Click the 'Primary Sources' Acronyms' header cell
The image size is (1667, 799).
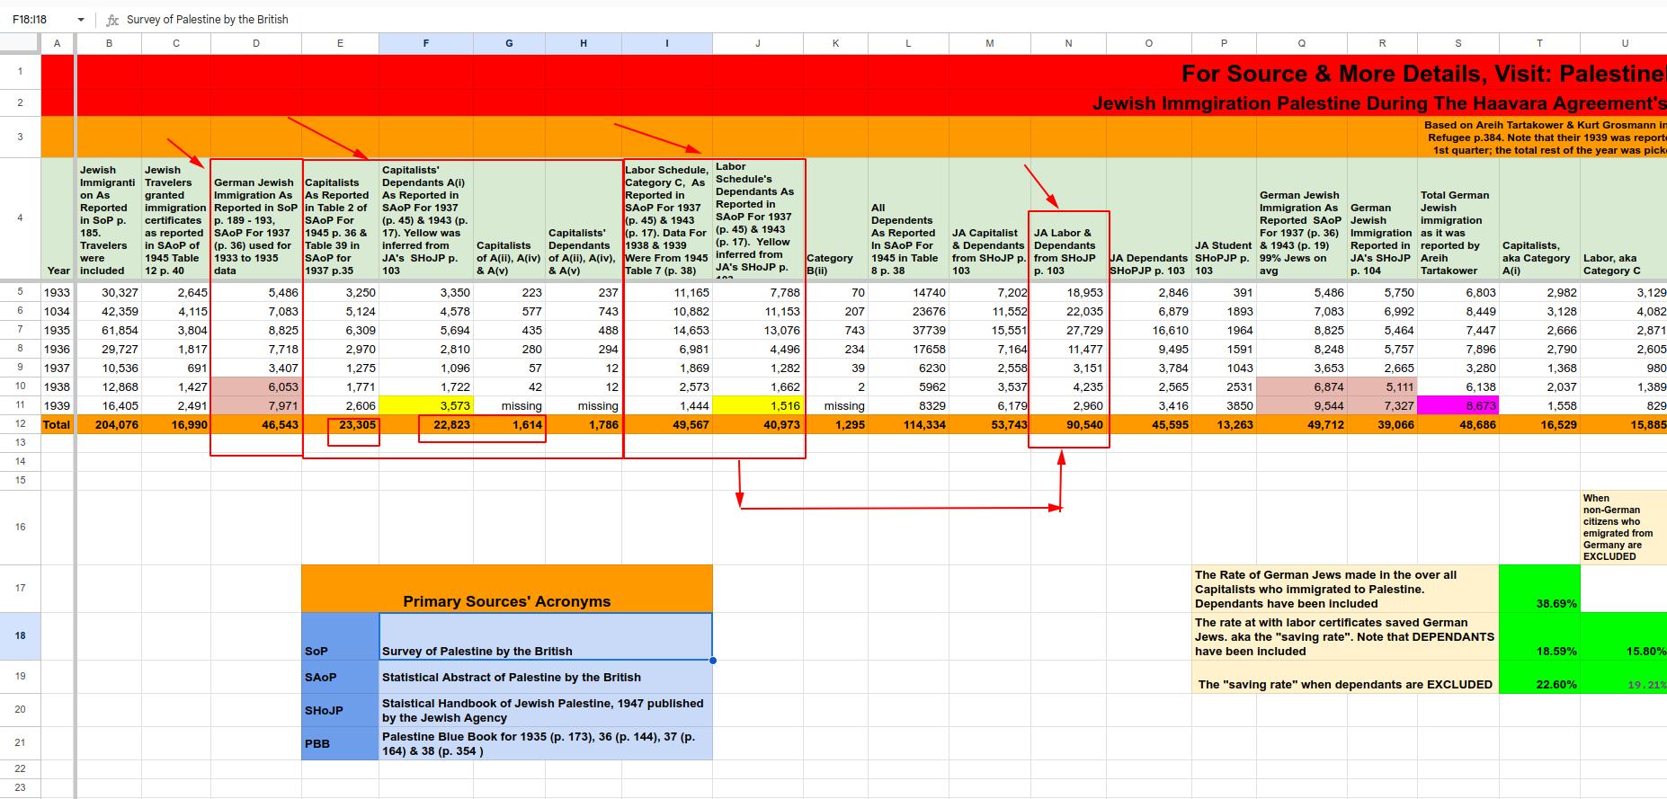[506, 590]
